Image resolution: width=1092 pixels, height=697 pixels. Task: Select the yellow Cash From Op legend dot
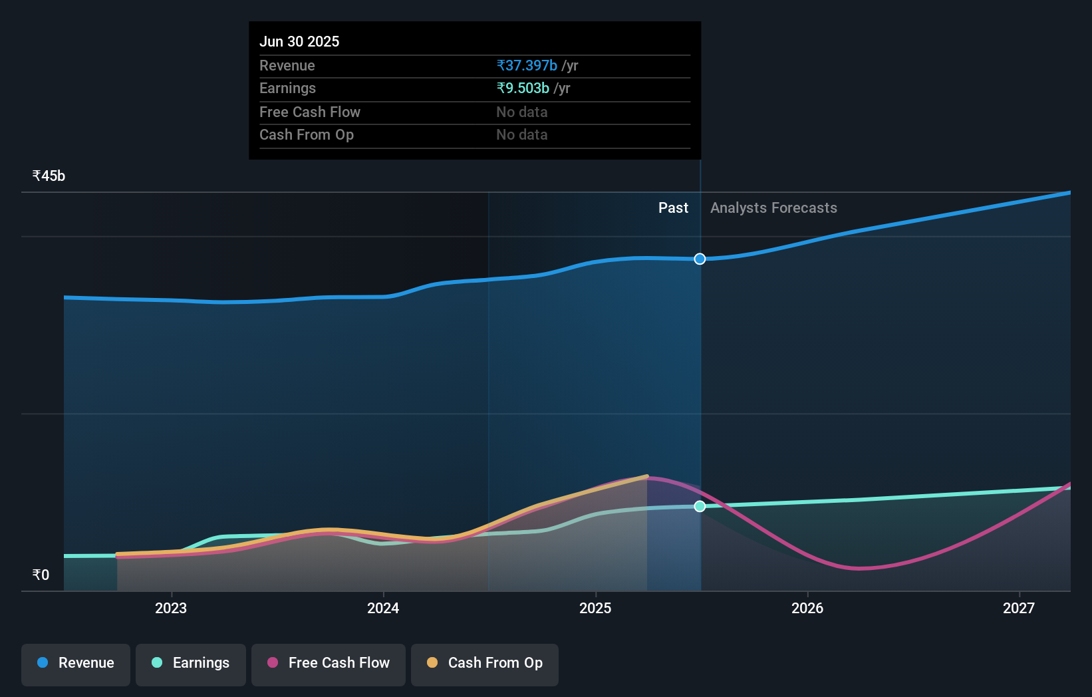coord(433,663)
